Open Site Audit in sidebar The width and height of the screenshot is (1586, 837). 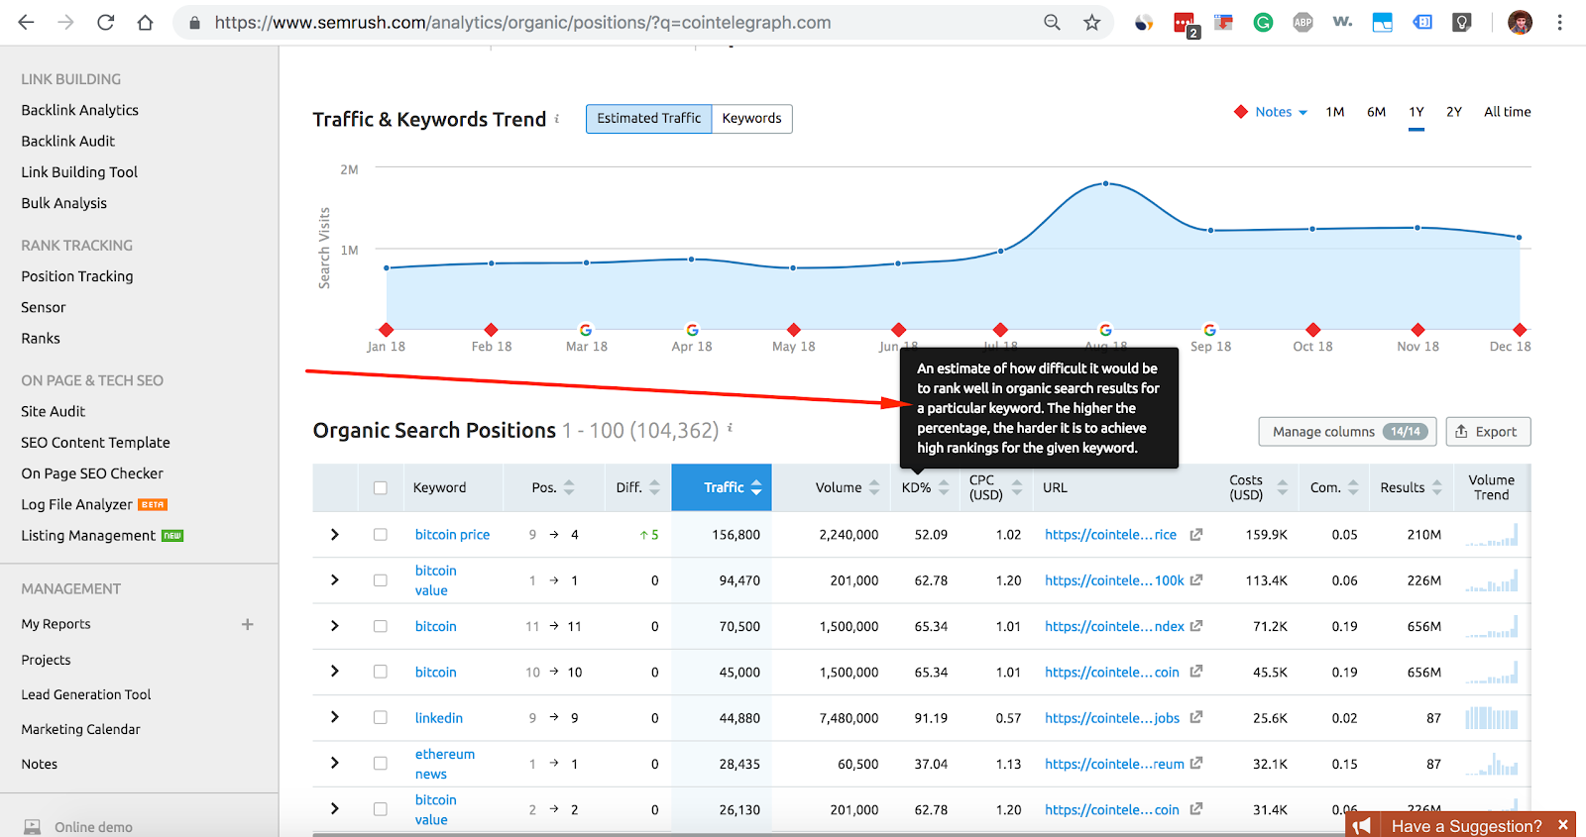pyautogui.click(x=54, y=411)
